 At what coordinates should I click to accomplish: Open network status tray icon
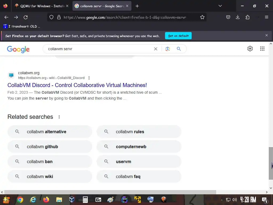point(228,200)
